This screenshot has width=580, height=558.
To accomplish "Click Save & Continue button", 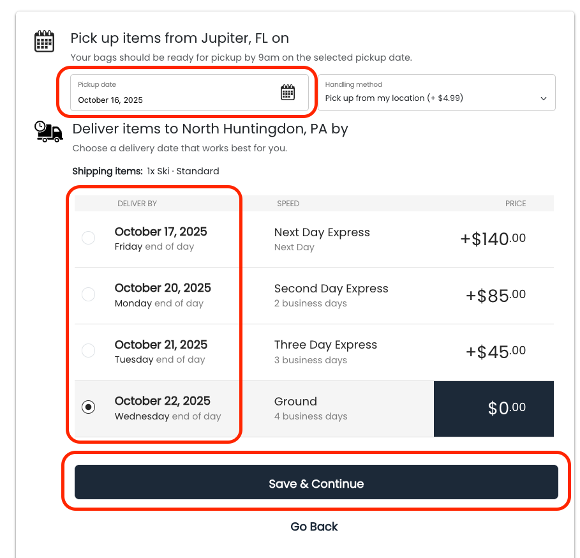I will tap(316, 482).
